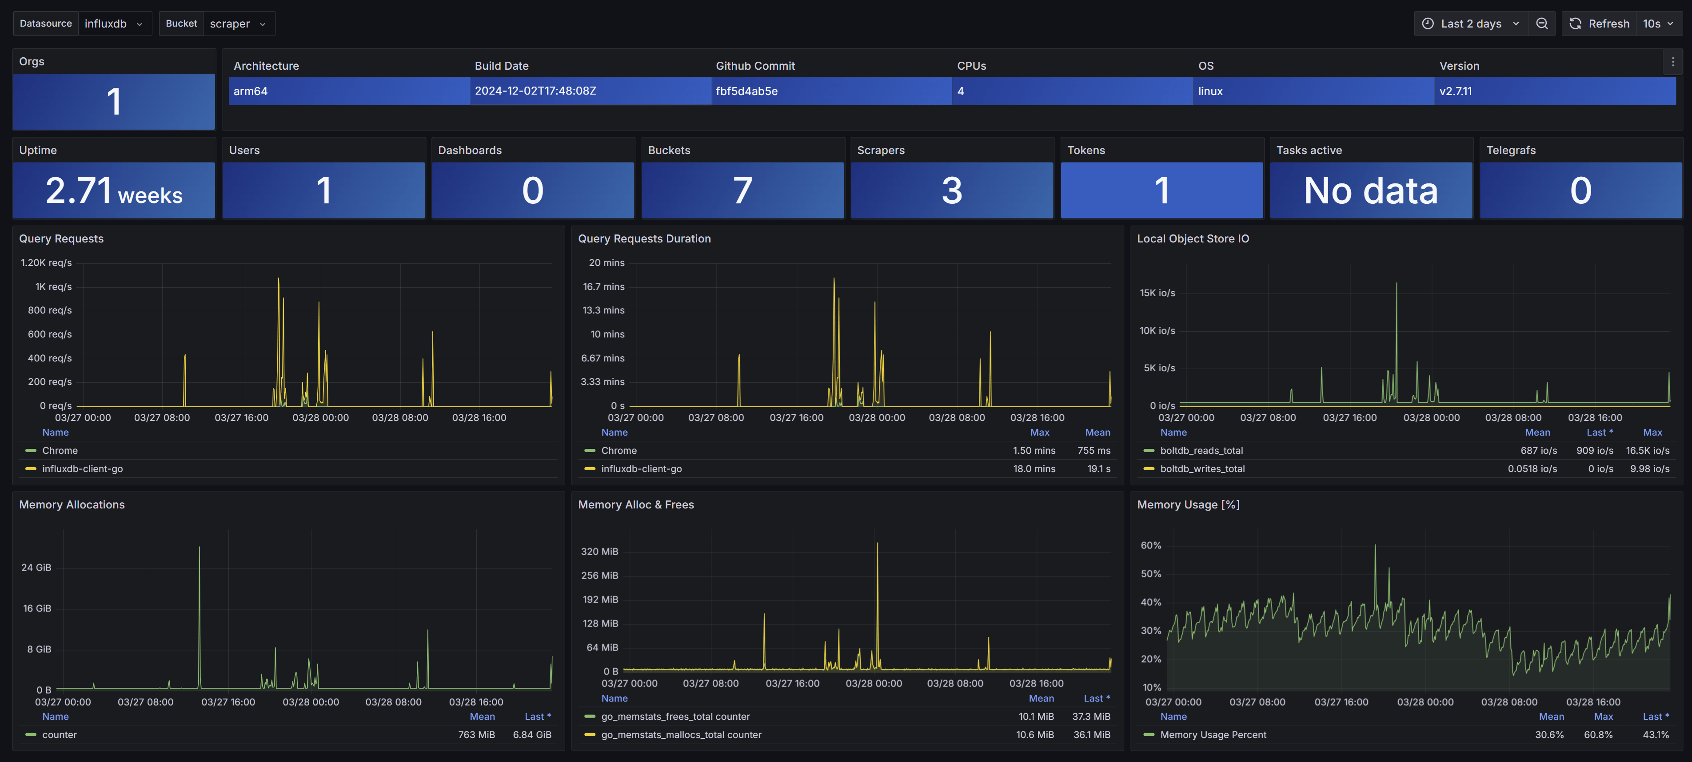This screenshot has height=762, width=1692.
Task: Click the Memory Usage [%] panel title
Action: click(x=1188, y=505)
